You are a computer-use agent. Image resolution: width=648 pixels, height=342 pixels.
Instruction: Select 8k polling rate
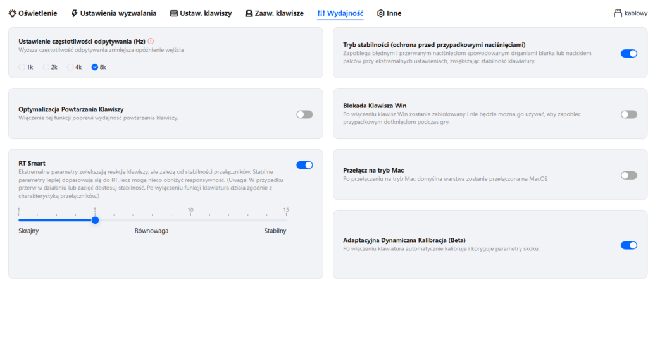point(95,67)
